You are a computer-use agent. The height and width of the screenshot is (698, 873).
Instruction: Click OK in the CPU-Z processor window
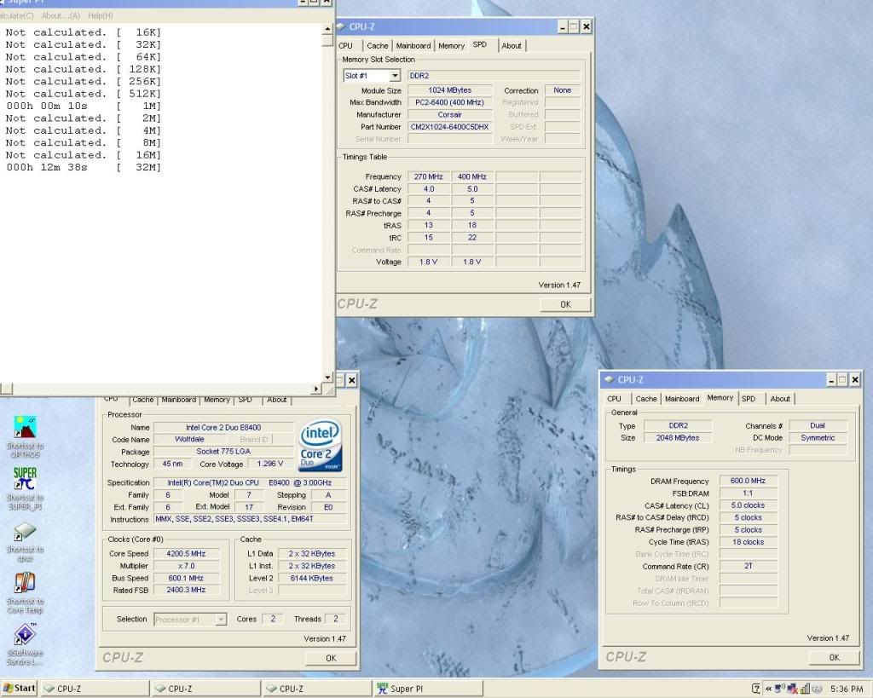point(331,658)
